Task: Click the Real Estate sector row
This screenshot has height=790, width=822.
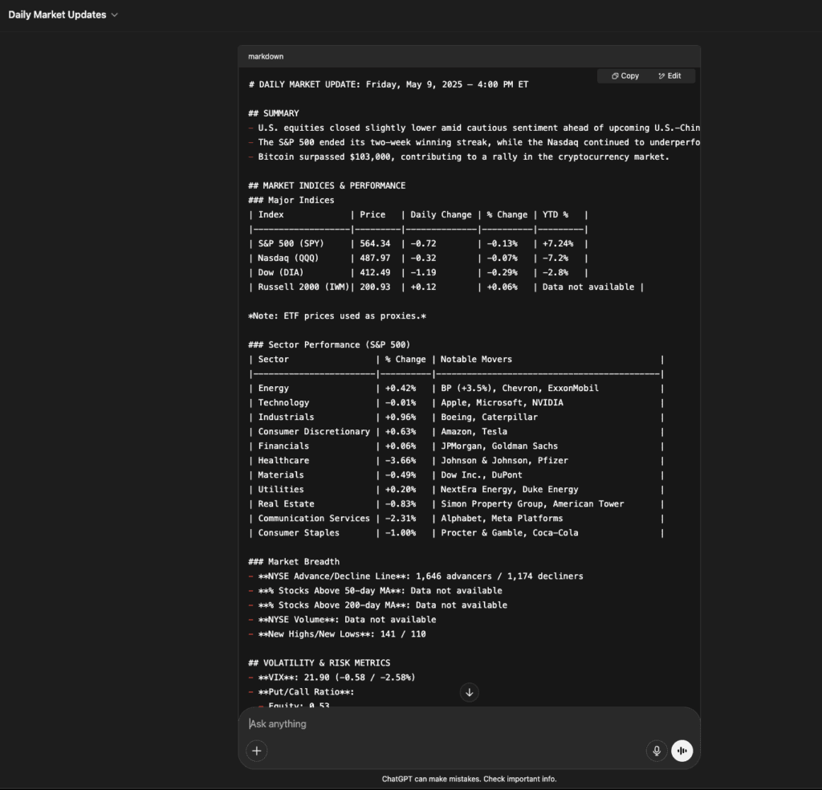Action: [456, 503]
